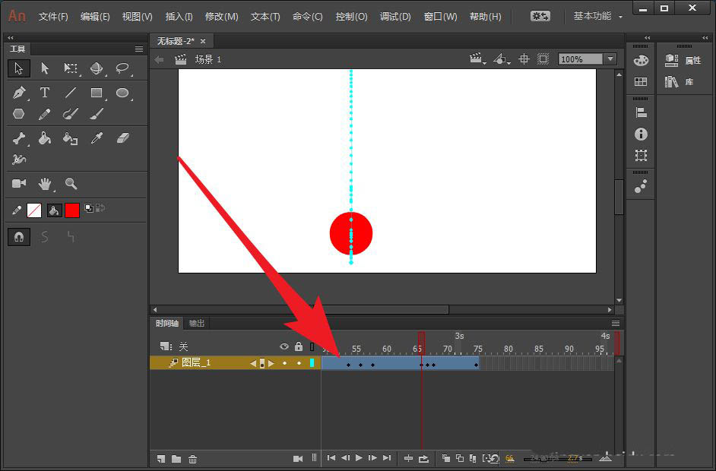Toggle outline column for all layers
716x471 pixels.
point(312,347)
